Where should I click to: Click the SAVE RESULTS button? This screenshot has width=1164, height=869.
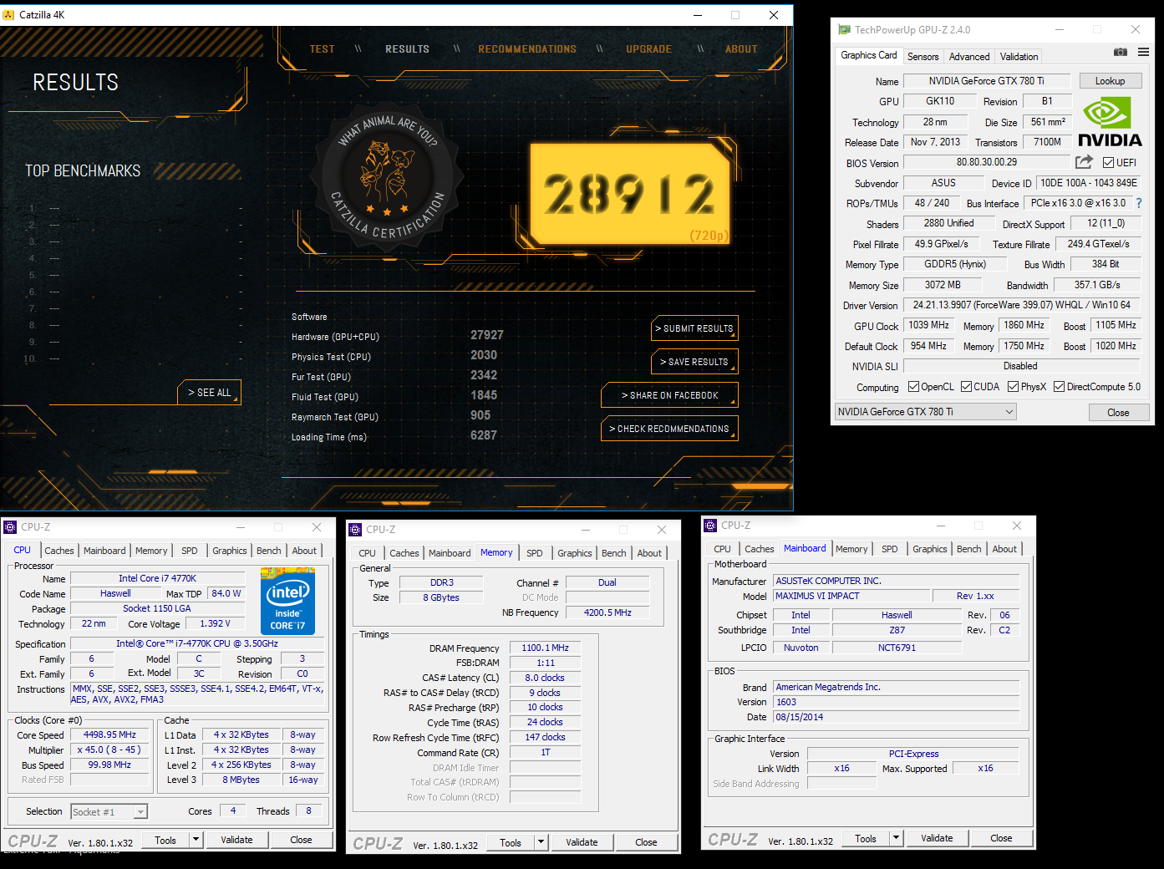point(694,362)
